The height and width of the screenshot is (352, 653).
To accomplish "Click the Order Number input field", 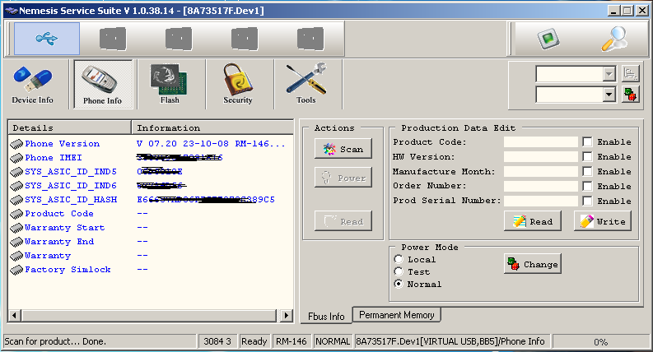I will [540, 186].
